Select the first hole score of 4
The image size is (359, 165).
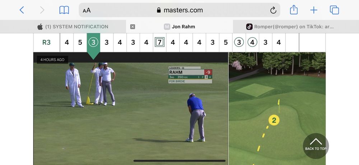tap(67, 42)
